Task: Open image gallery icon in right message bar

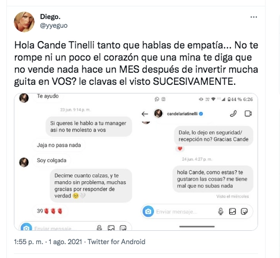Action: (x=232, y=211)
